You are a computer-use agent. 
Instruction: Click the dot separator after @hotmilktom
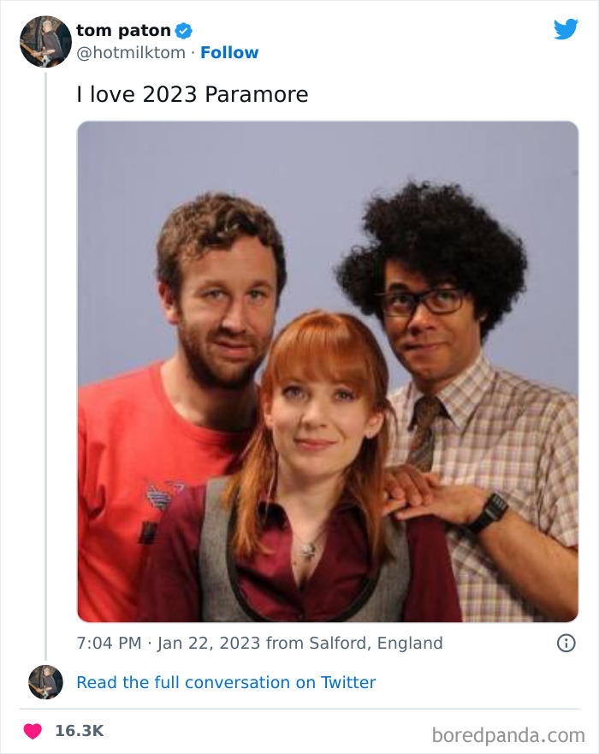coord(193,52)
